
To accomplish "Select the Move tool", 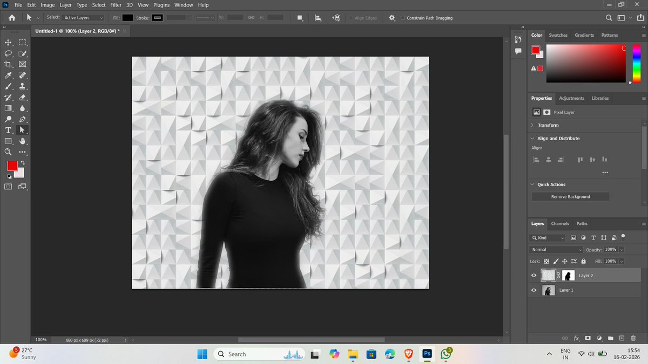I will pos(8,43).
